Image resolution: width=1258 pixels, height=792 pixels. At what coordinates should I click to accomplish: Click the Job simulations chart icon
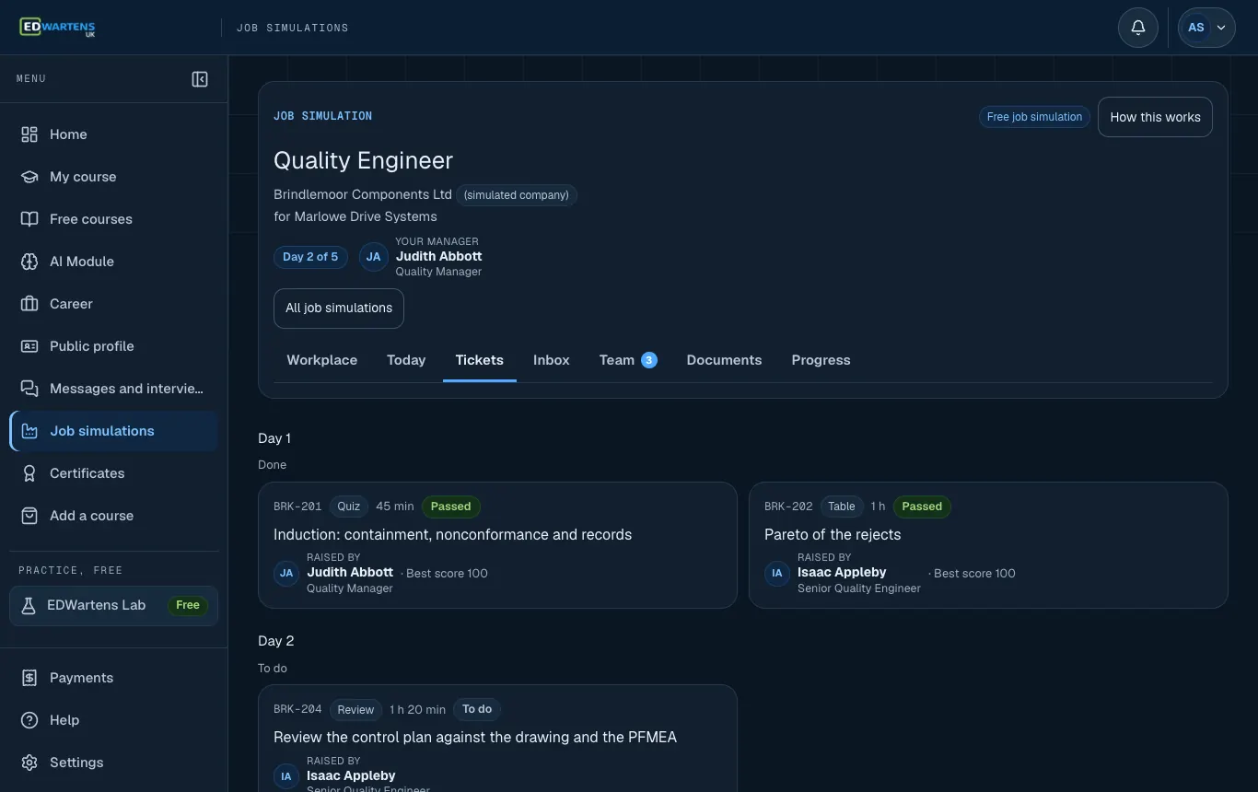pyautogui.click(x=29, y=431)
